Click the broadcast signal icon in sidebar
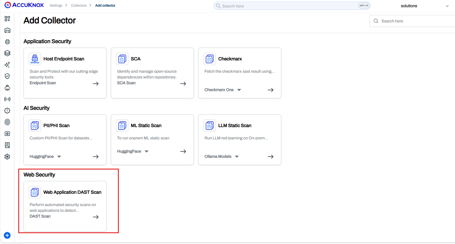Screen dimensions: 455x244 [x=7, y=99]
